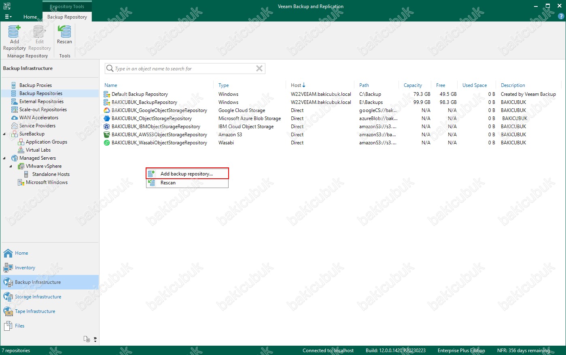Expand navigation pane overflow chevron
This screenshot has height=355, width=566.
click(x=95, y=339)
